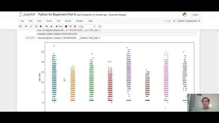Open the cell type Code dropdown
This screenshot has height=123, width=219.
(x=87, y=27)
